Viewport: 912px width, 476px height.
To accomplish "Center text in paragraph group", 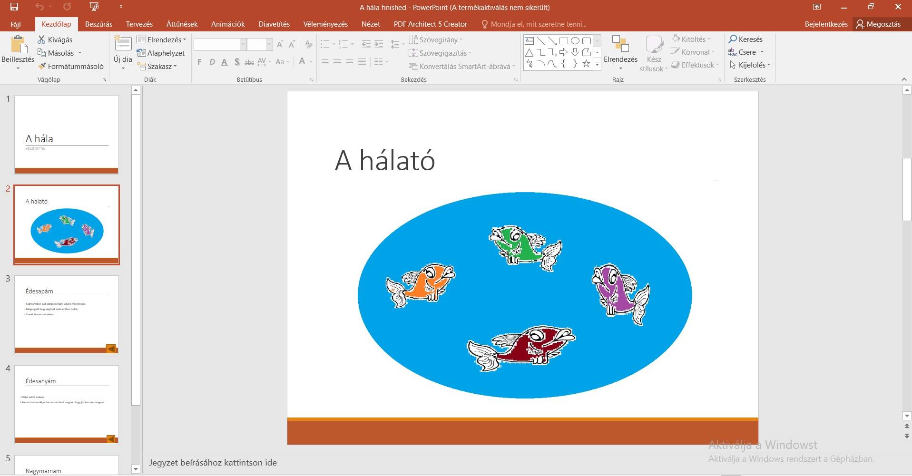I will pyautogui.click(x=337, y=62).
